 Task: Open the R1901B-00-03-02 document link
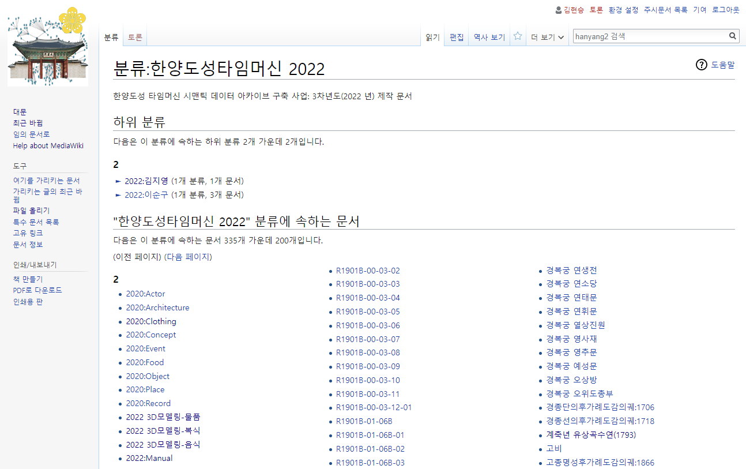368,271
